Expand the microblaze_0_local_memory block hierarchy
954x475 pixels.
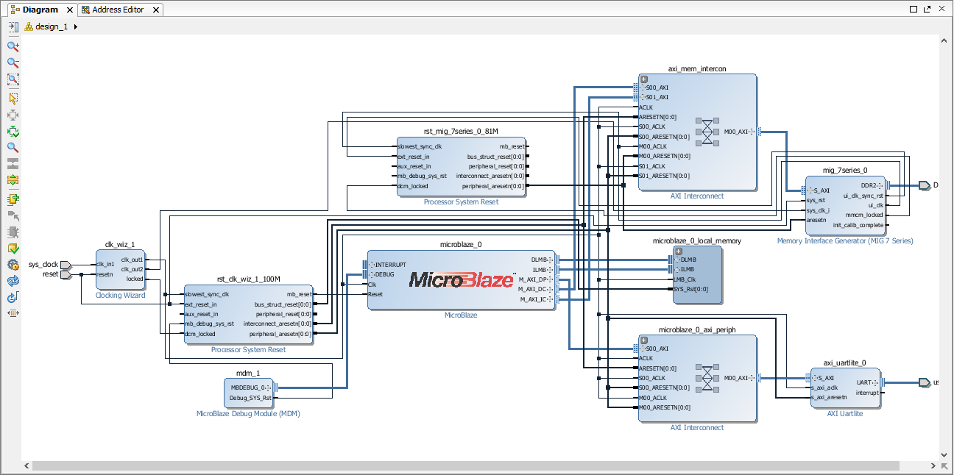tap(679, 251)
